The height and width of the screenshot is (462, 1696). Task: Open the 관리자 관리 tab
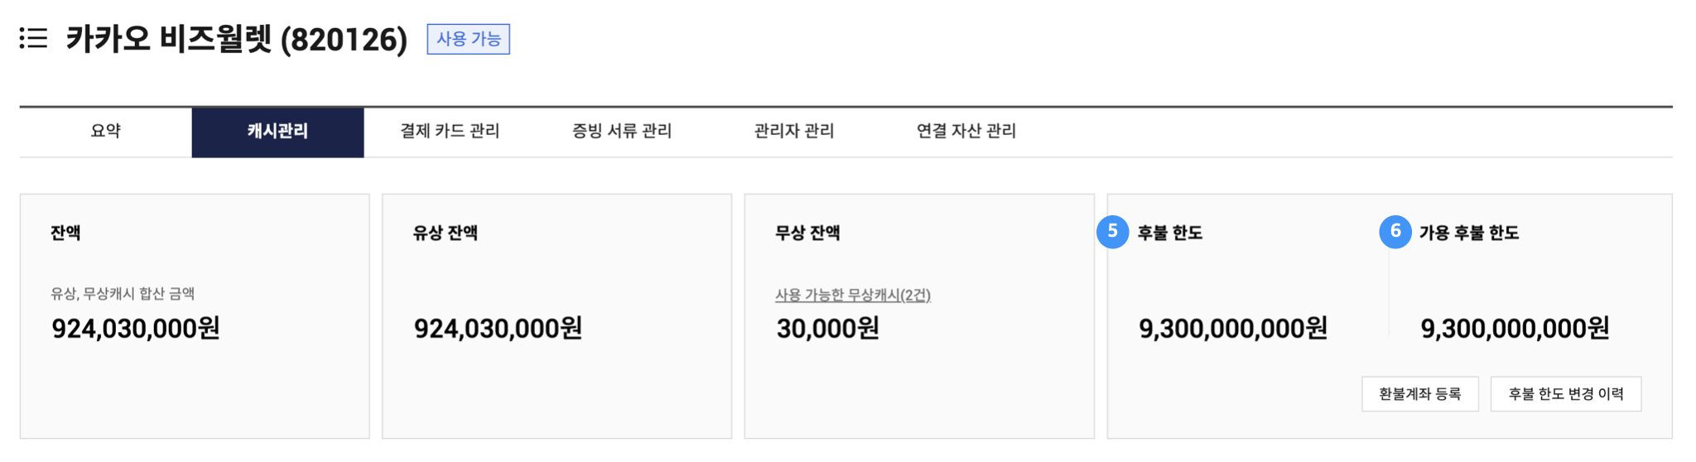(794, 132)
